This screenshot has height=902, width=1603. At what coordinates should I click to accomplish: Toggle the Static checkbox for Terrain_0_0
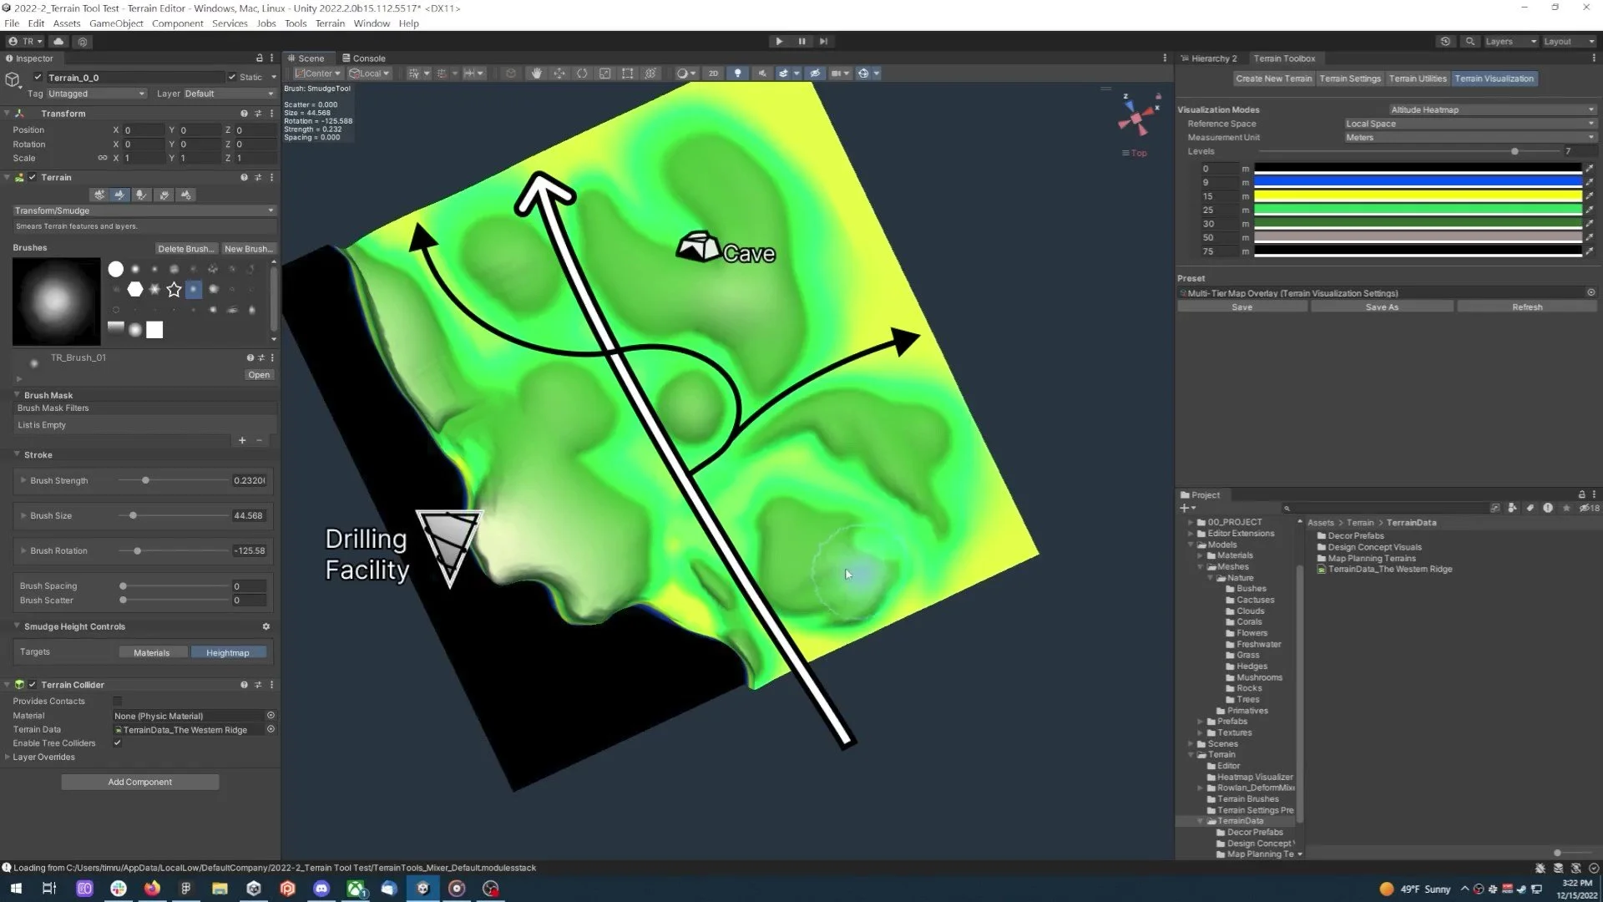click(x=233, y=77)
